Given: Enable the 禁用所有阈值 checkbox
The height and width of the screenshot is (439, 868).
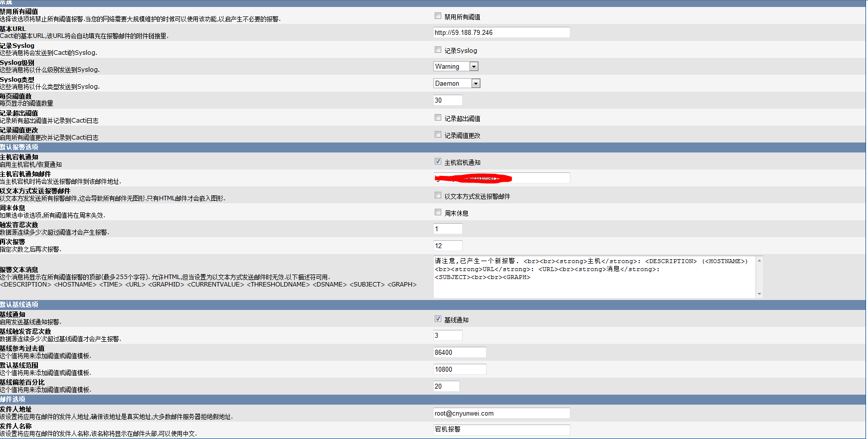Looking at the screenshot, I should pos(438,16).
